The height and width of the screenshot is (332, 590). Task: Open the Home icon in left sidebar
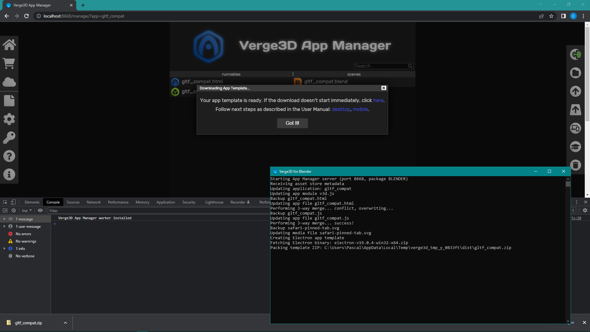9,45
